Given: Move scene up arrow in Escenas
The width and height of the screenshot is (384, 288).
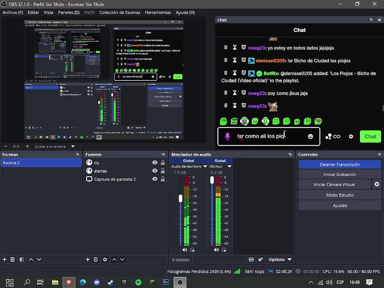Looking at the screenshot, I should [x=31, y=259].
